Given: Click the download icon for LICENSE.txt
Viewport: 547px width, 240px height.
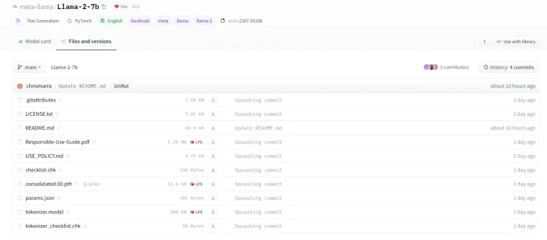Looking at the screenshot, I should (x=213, y=114).
